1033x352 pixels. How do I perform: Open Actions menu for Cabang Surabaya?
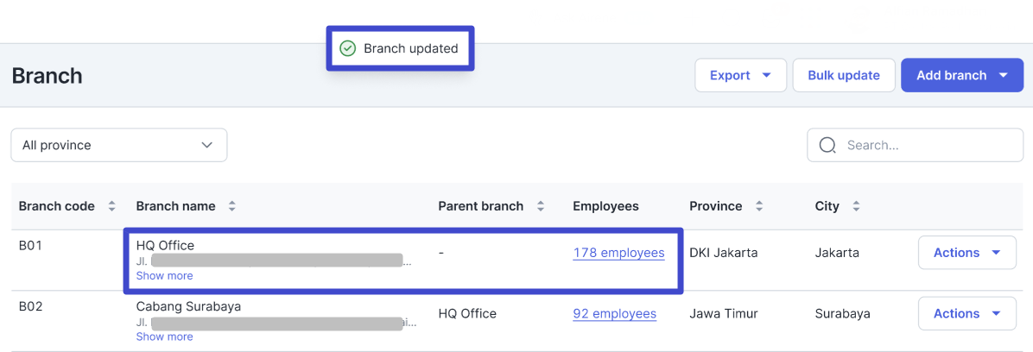coord(966,314)
